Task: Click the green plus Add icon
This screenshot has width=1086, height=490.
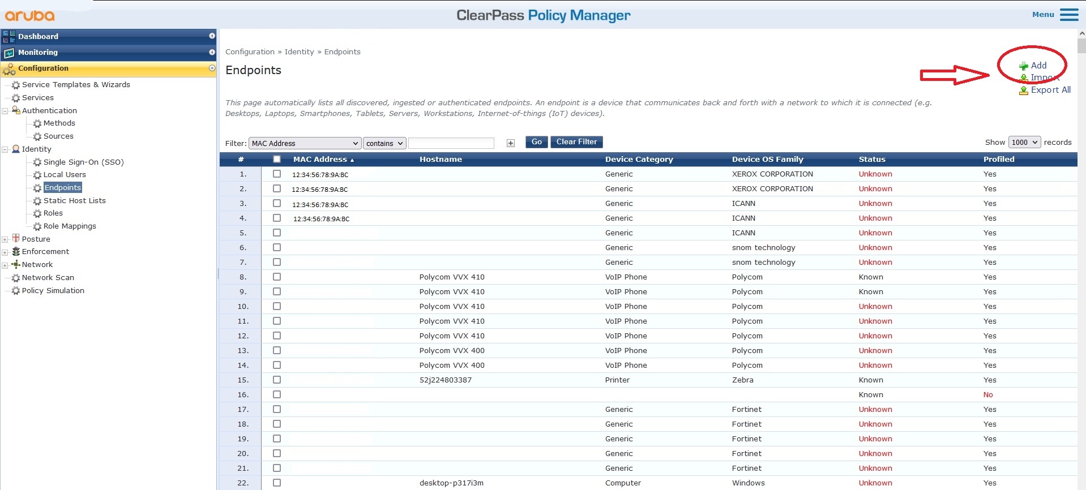Action: coord(1024,66)
